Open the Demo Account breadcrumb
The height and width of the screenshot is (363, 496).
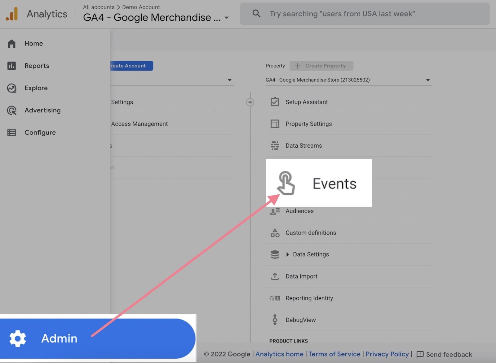pos(141,7)
